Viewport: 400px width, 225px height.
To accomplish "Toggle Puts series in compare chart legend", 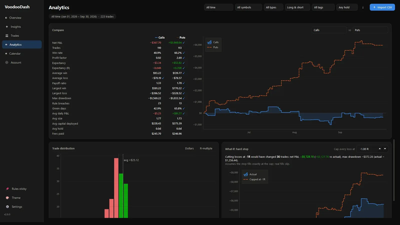I will 213,47.
